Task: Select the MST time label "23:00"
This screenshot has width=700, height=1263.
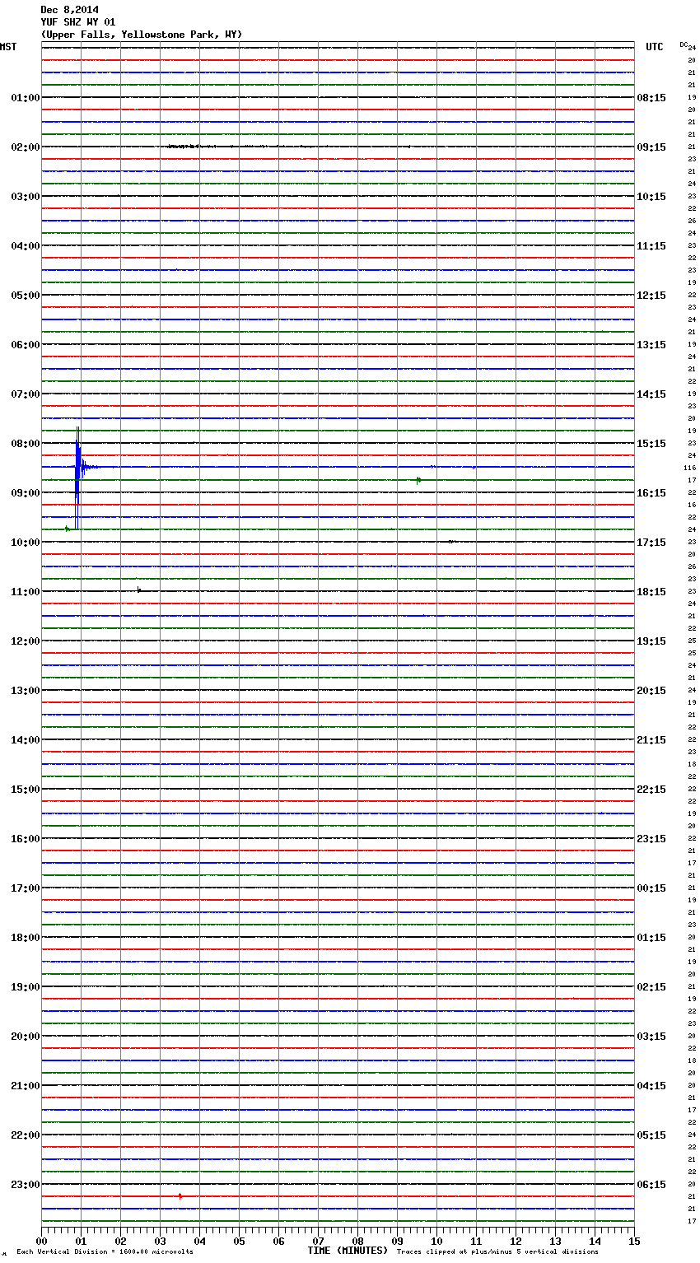Action: (x=26, y=1185)
